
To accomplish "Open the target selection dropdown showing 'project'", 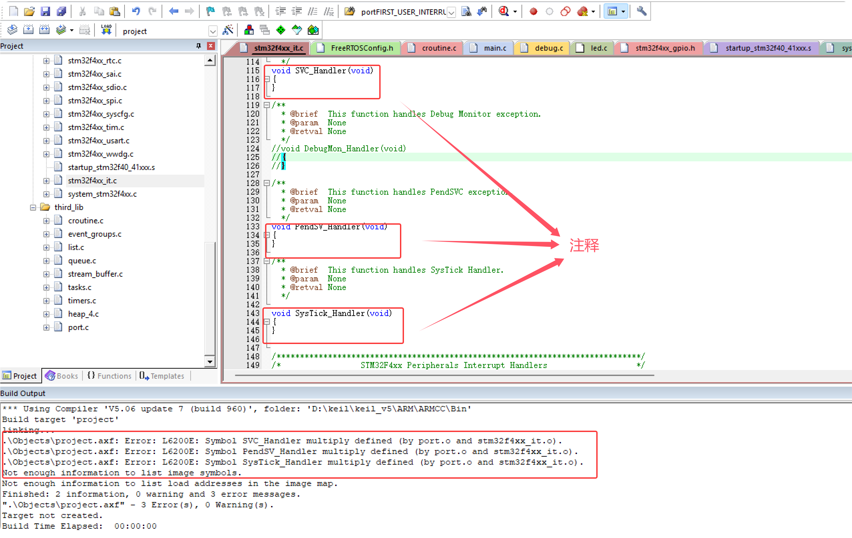I will (213, 31).
